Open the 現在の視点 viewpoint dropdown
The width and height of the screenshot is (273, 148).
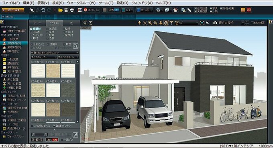243,23
